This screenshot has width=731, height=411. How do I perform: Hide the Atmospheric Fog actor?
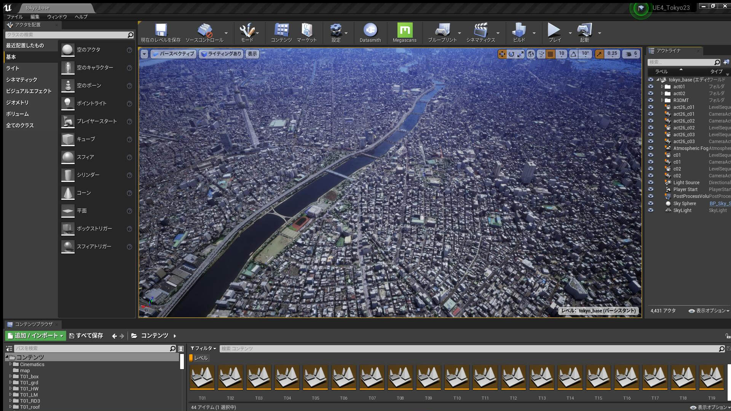(x=651, y=148)
